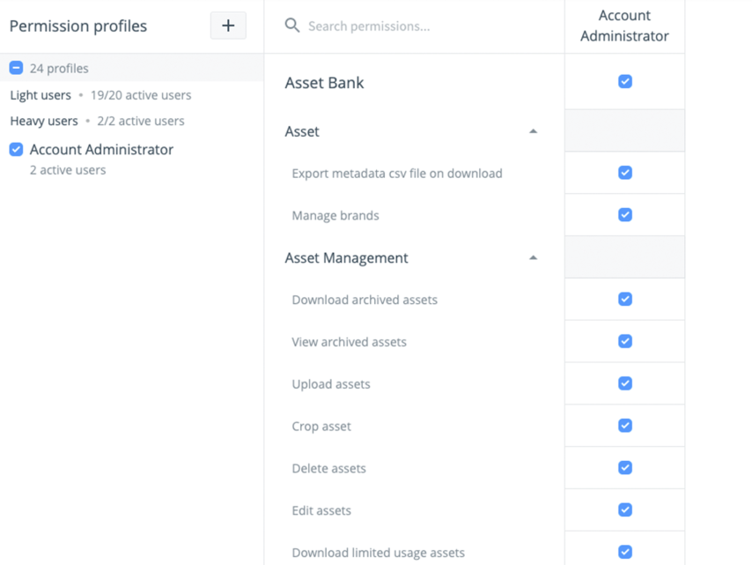Toggle the Delete assets checkbox
The height and width of the screenshot is (565, 752).
625,468
